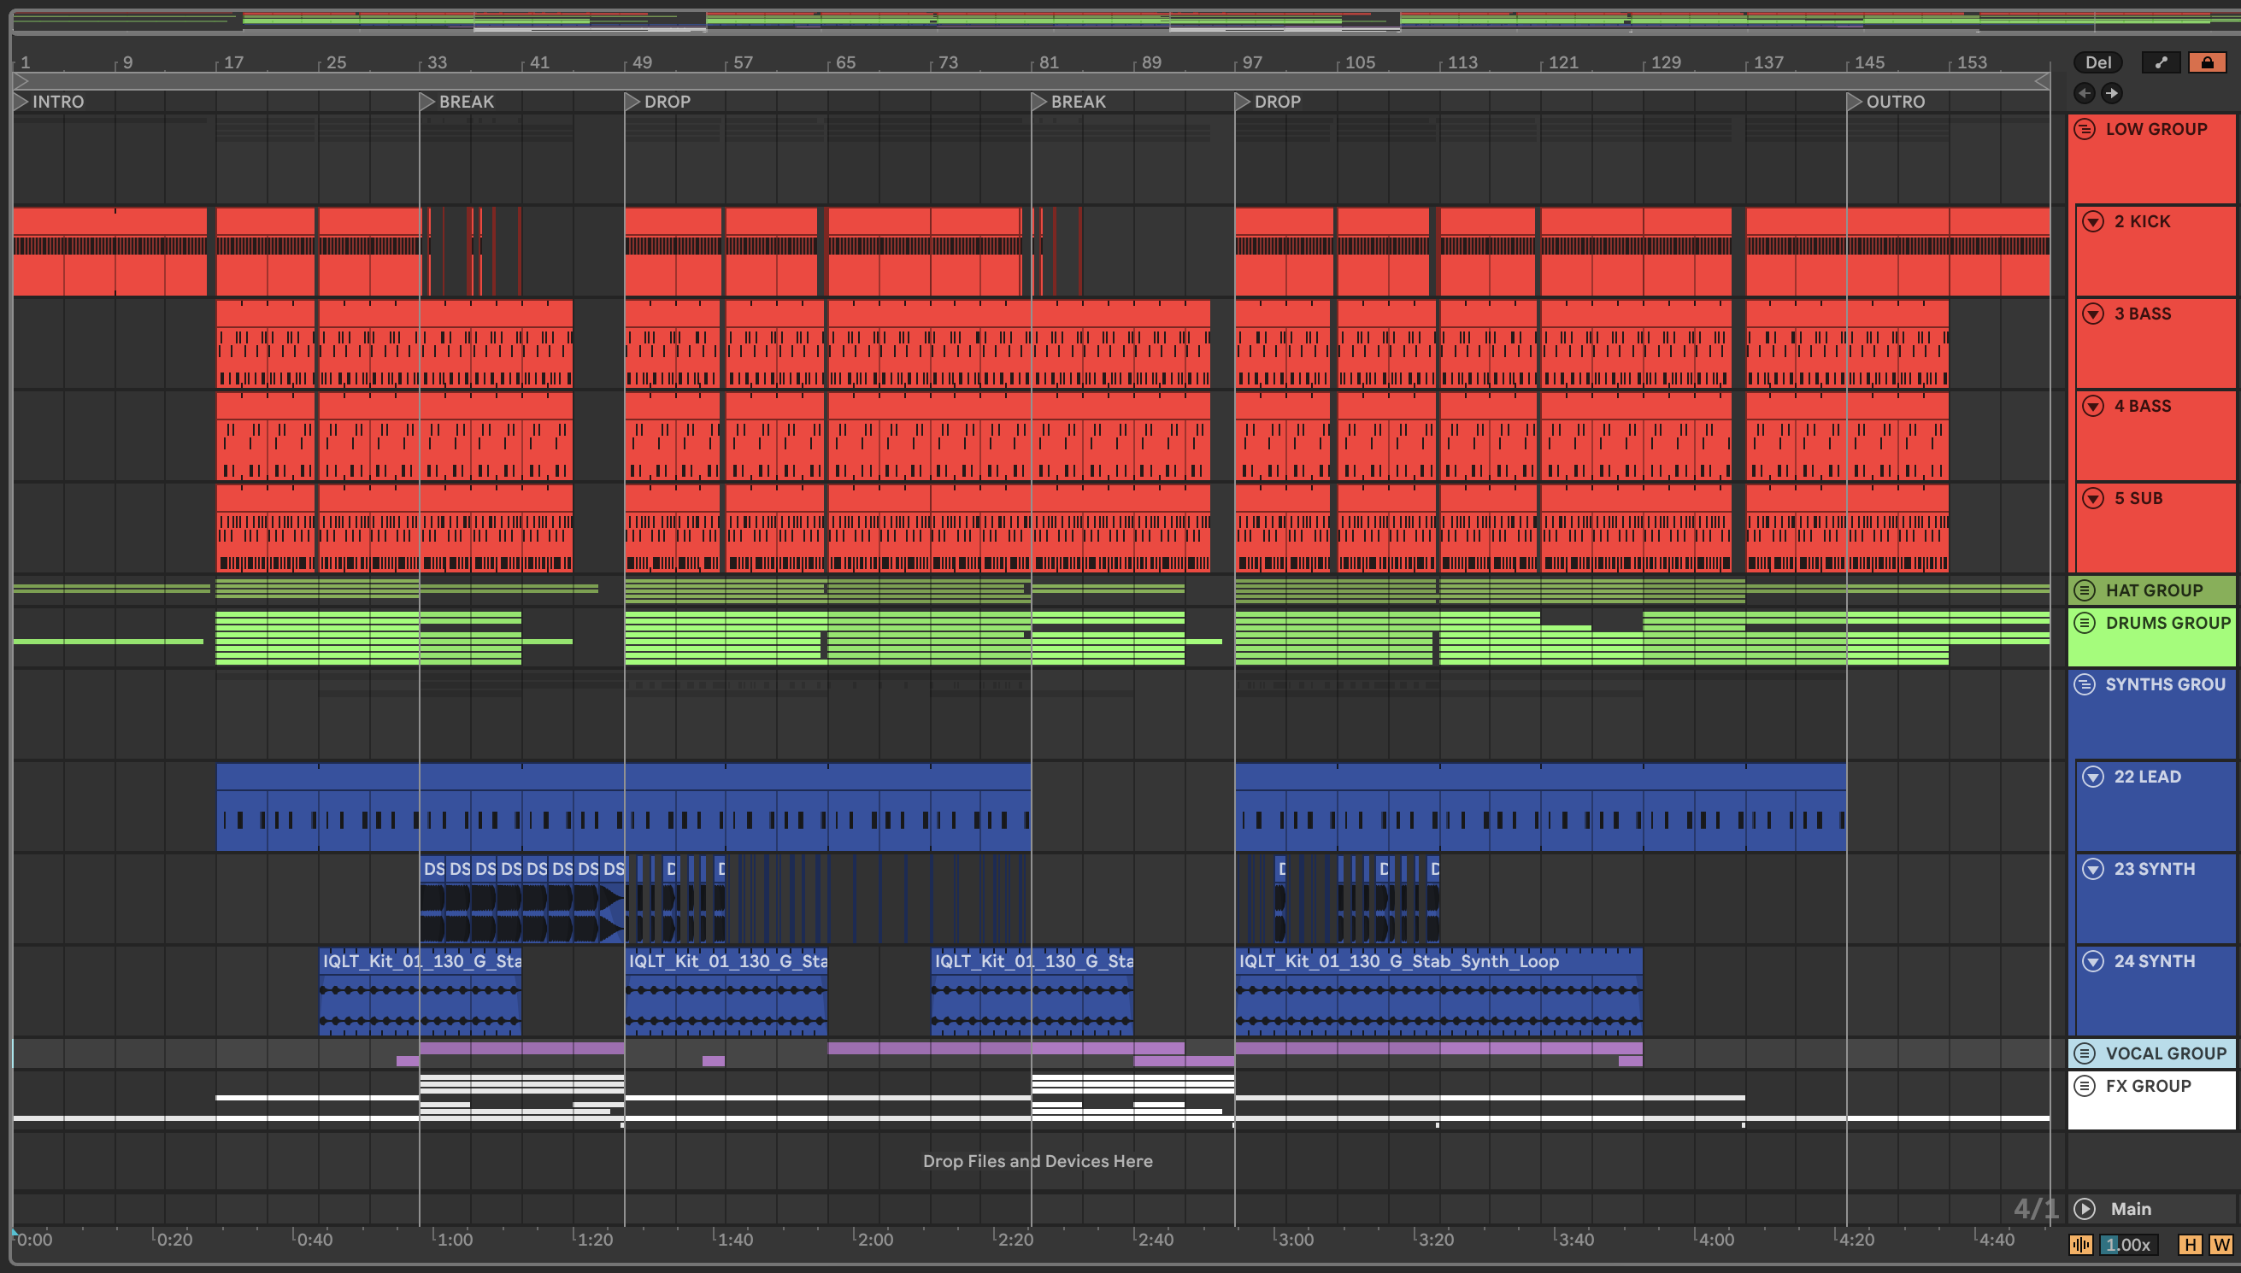This screenshot has width=2241, height=1273.
Task: Toggle automation mode line icon
Action: 2161,62
